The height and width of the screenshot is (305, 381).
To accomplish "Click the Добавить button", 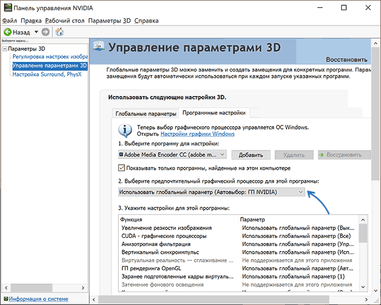I will tap(251, 155).
